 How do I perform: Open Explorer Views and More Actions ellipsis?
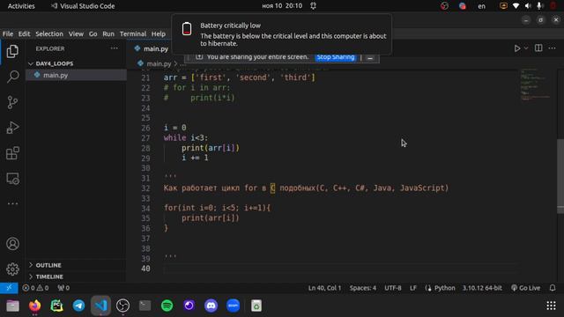coord(114,48)
